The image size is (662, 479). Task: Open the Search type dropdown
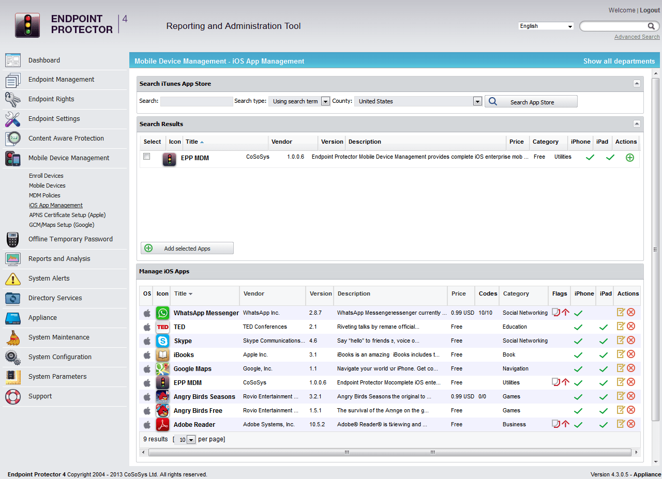325,101
